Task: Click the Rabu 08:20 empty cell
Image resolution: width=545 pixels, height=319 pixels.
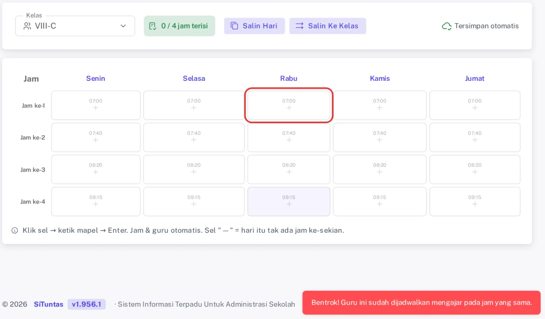Action: pyautogui.click(x=289, y=169)
